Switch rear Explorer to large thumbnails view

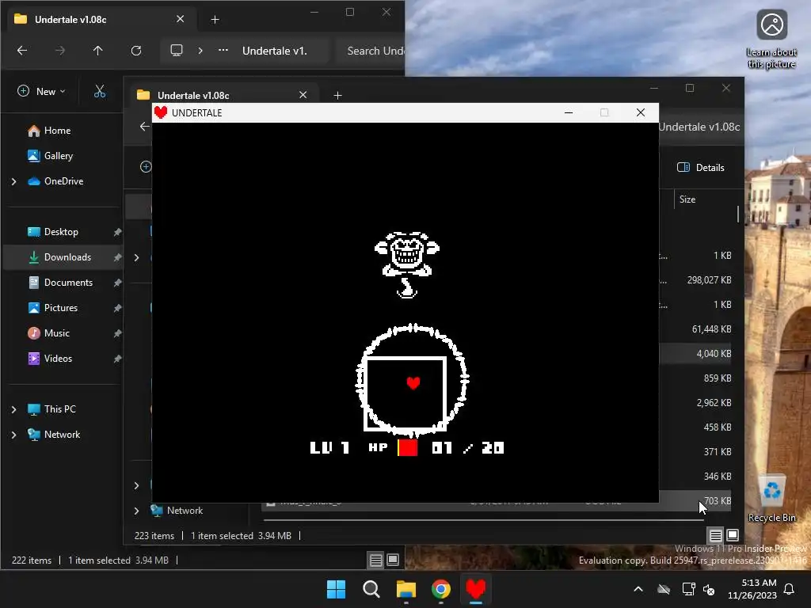tap(393, 560)
